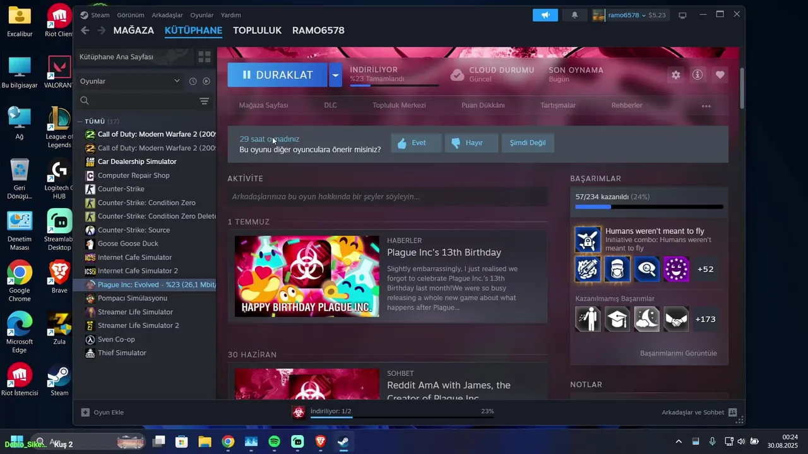This screenshot has height=454, width=808.
Task: Open the more options ellipsis menu
Action: click(706, 106)
